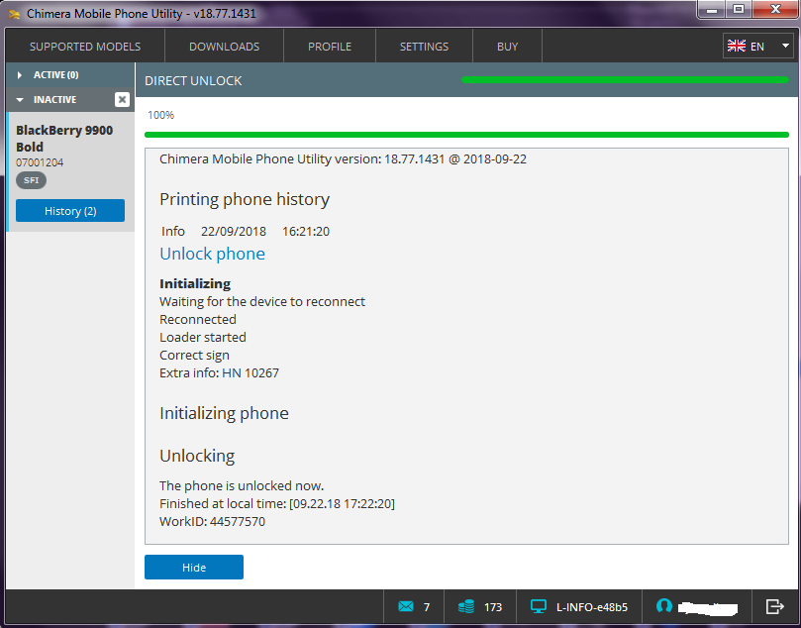Click the Hide button
This screenshot has width=801, height=628.
click(194, 568)
